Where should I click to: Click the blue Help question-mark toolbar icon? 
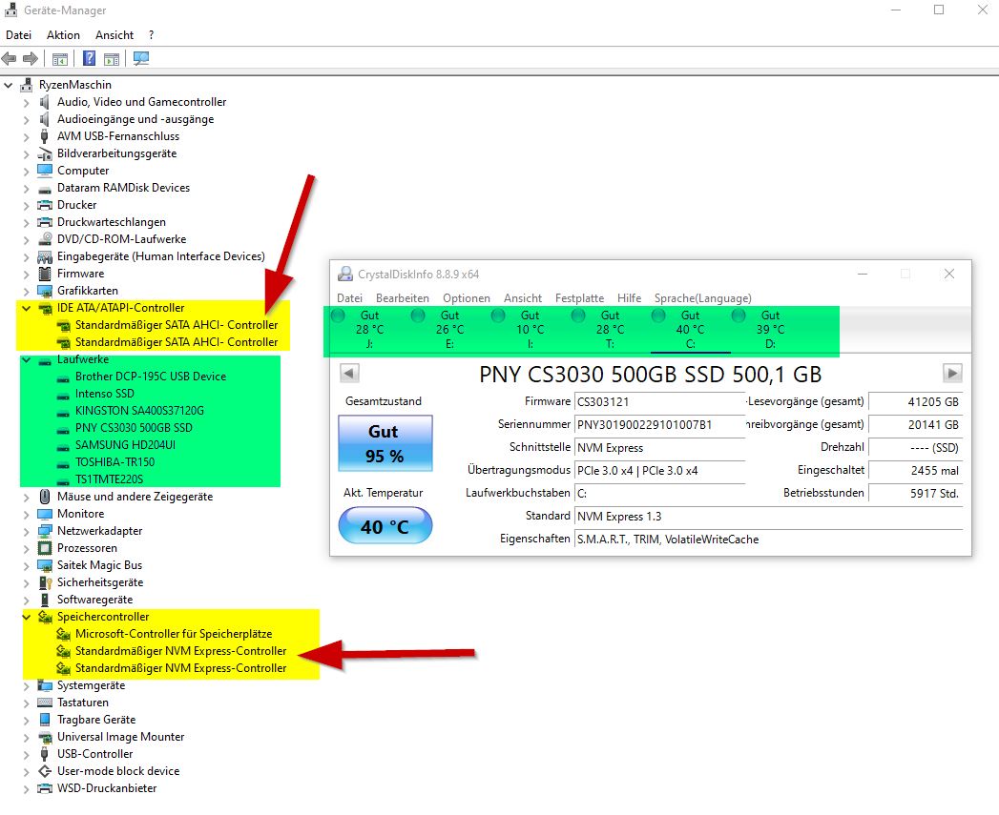(x=89, y=58)
